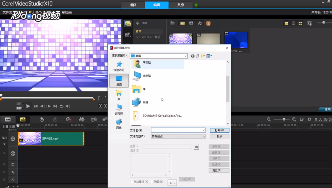Image resolution: width=332 pixels, height=188 pixels.
Task: Select the ScoreFitter 音乐 entry
Action: pyautogui.click(x=148, y=37)
